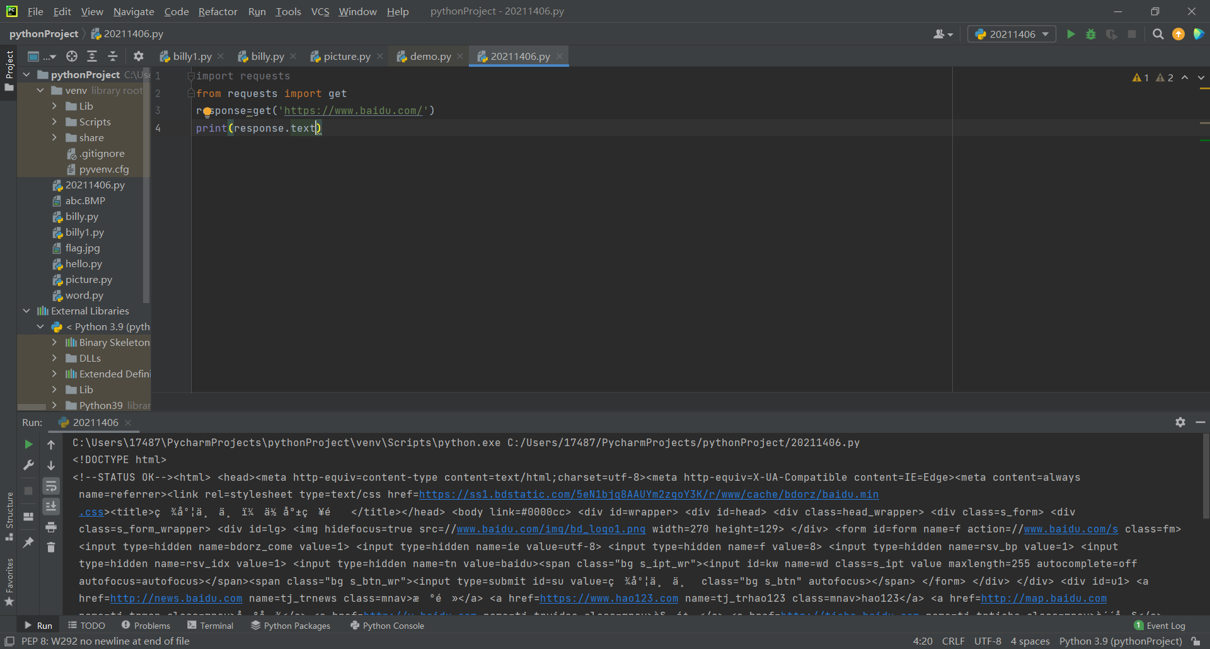Toggle tool window bars at bottom-left corner
1210x649 pixels.
coord(9,641)
